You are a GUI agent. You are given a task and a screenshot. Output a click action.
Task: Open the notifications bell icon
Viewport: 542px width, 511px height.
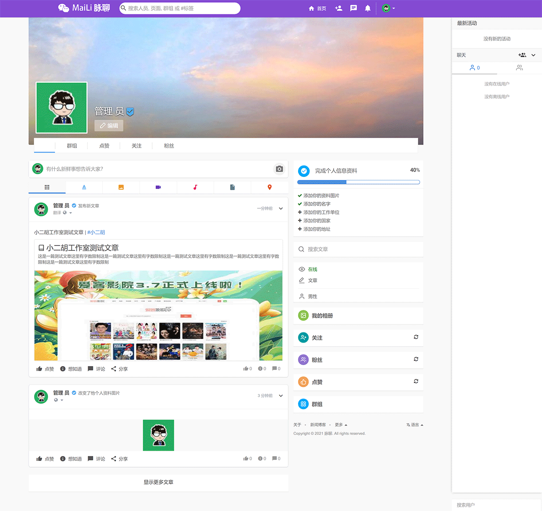point(367,8)
